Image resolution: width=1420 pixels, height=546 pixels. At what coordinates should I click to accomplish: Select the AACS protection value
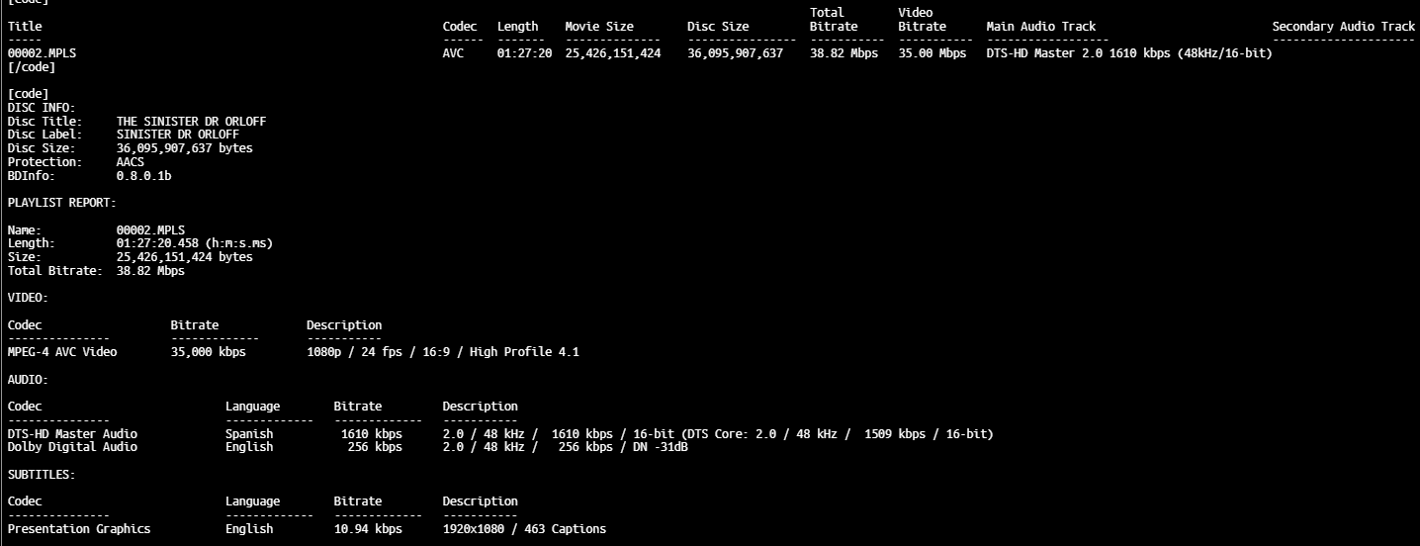pos(130,162)
